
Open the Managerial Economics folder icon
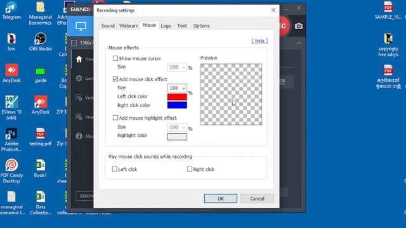click(x=40, y=13)
